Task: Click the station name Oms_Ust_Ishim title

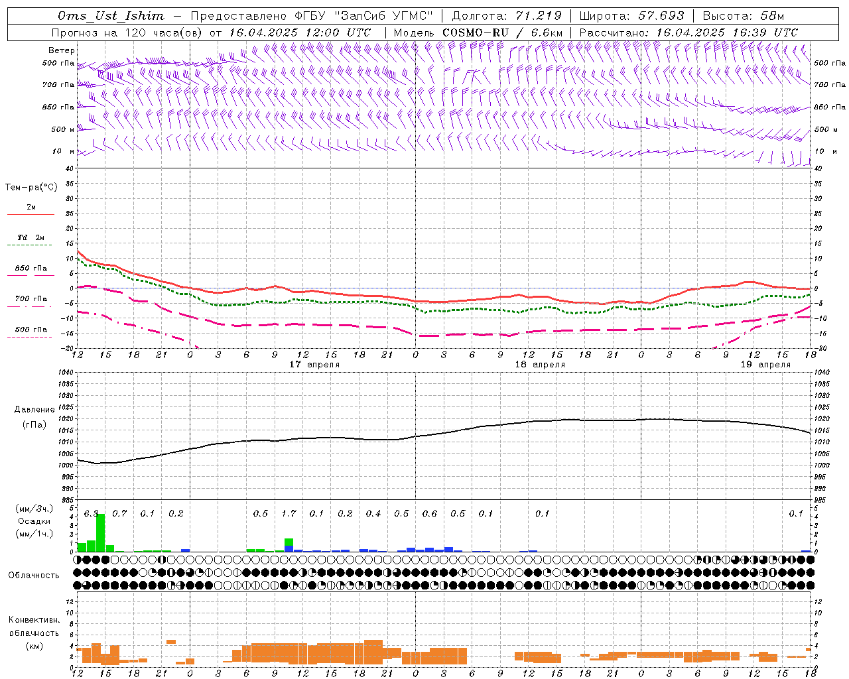Action: click(x=111, y=16)
